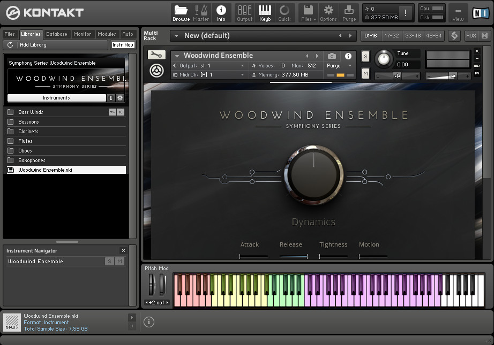Open the Master editor
Viewport: 494px width, 345px height.
tap(201, 13)
